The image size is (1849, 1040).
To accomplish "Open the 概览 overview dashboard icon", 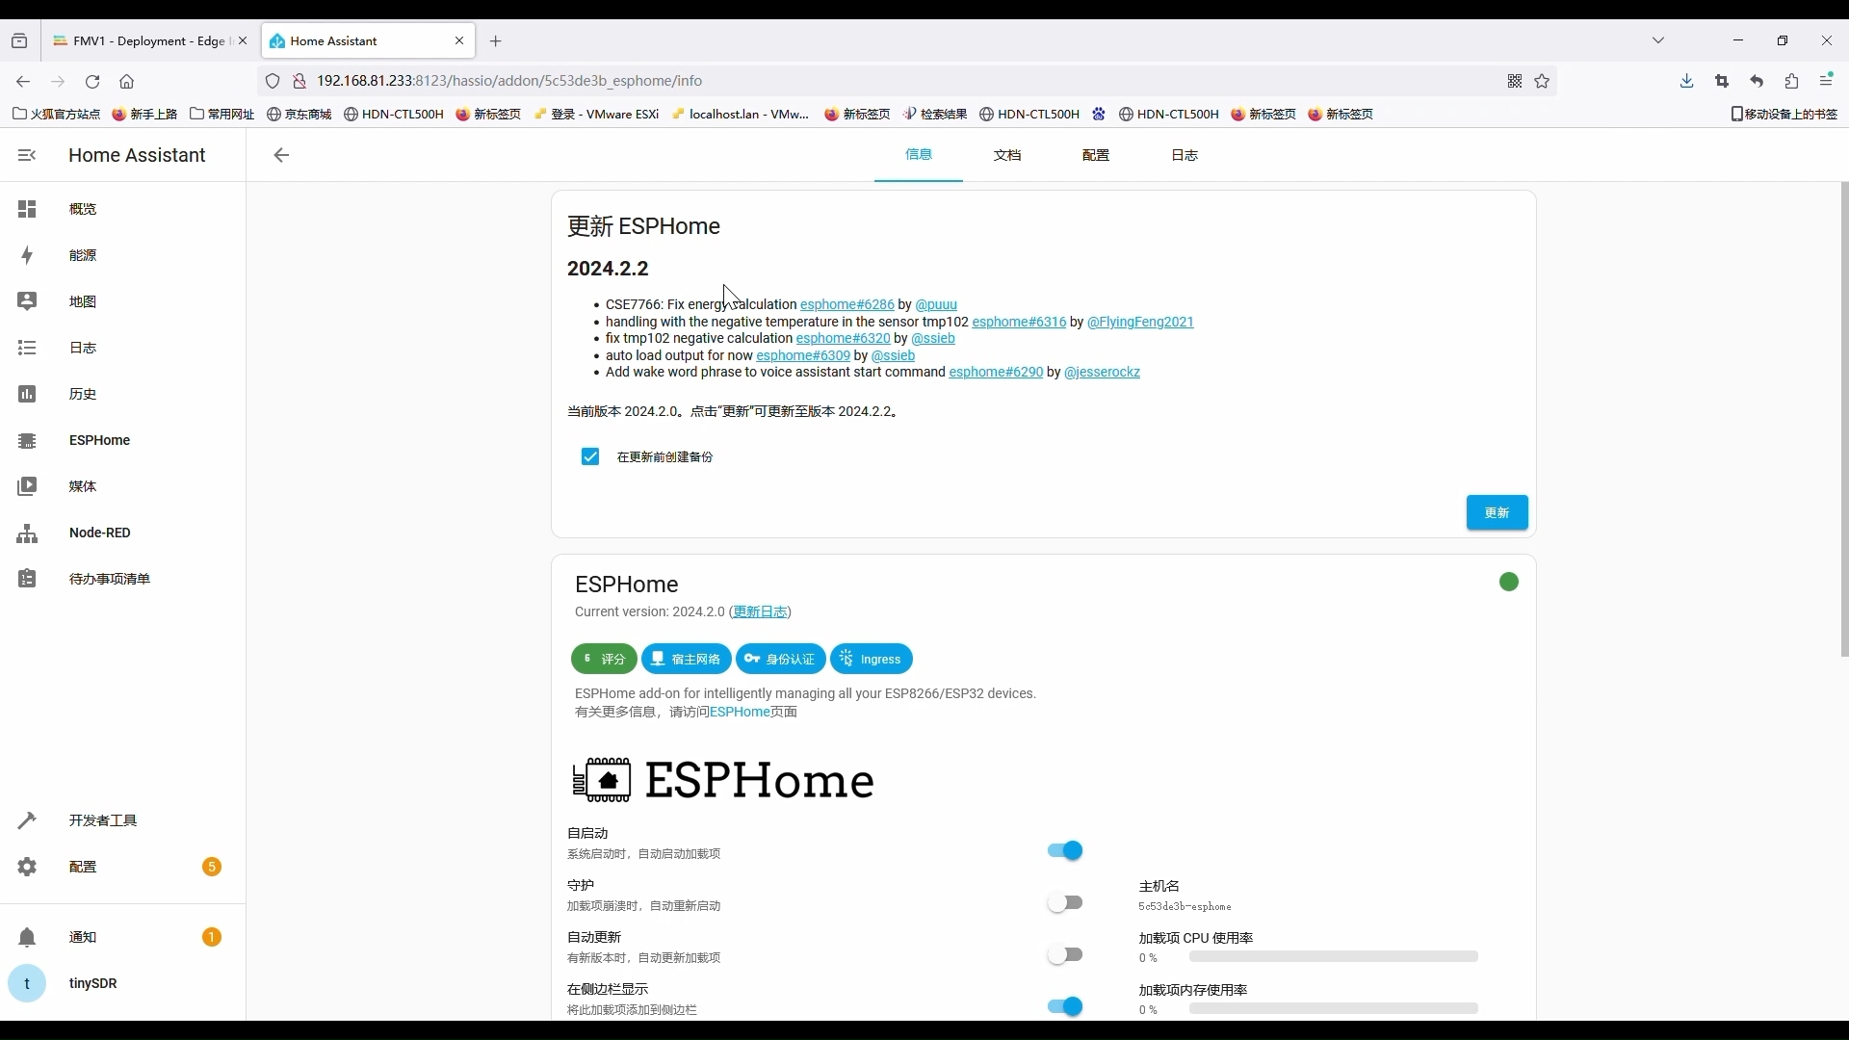I will point(27,209).
